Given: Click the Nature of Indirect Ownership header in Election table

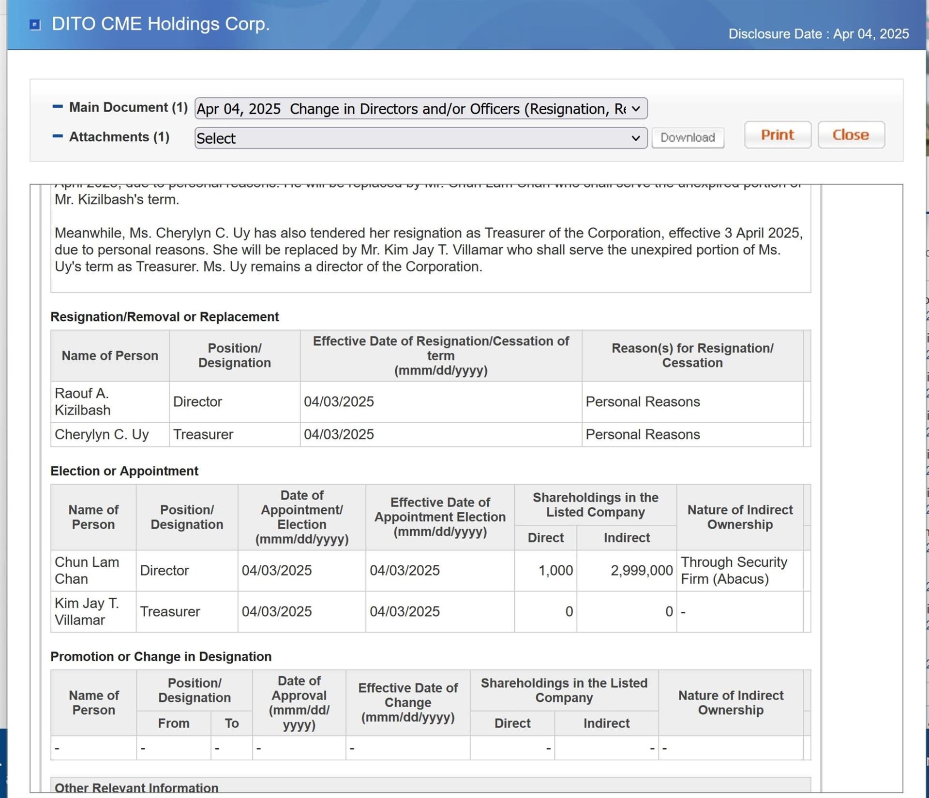Looking at the screenshot, I should click(x=740, y=517).
